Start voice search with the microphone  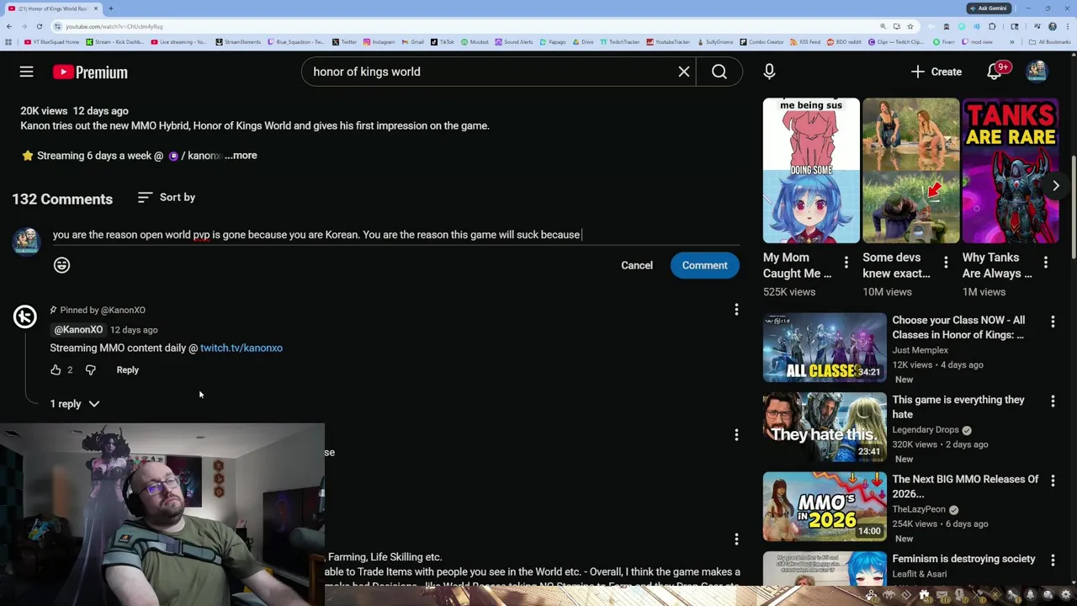click(x=769, y=72)
